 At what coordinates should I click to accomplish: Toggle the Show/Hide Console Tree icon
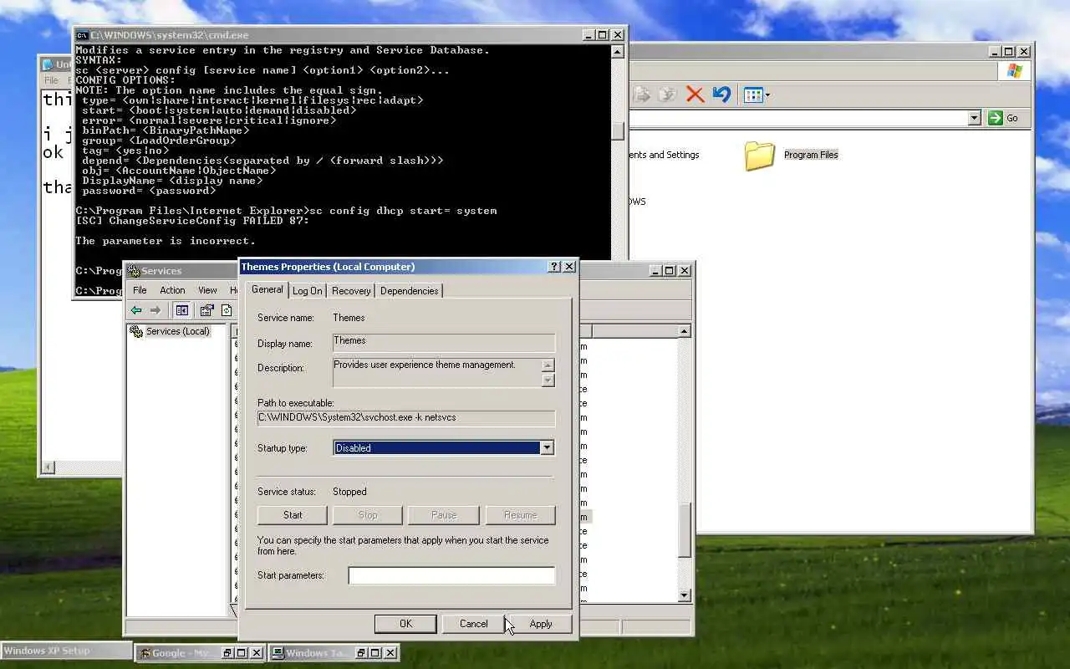[181, 310]
